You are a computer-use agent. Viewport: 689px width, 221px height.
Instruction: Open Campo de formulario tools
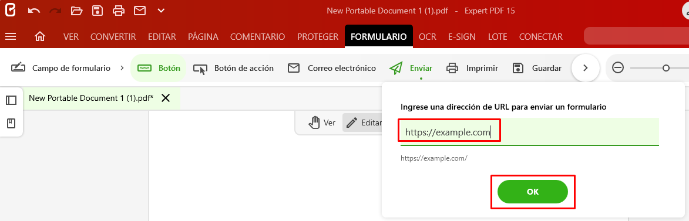coord(61,68)
